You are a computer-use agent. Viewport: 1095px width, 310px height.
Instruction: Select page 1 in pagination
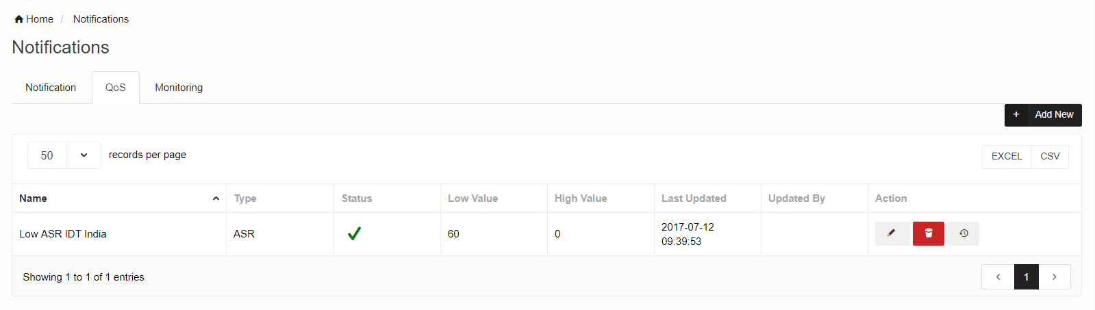coord(1026,277)
